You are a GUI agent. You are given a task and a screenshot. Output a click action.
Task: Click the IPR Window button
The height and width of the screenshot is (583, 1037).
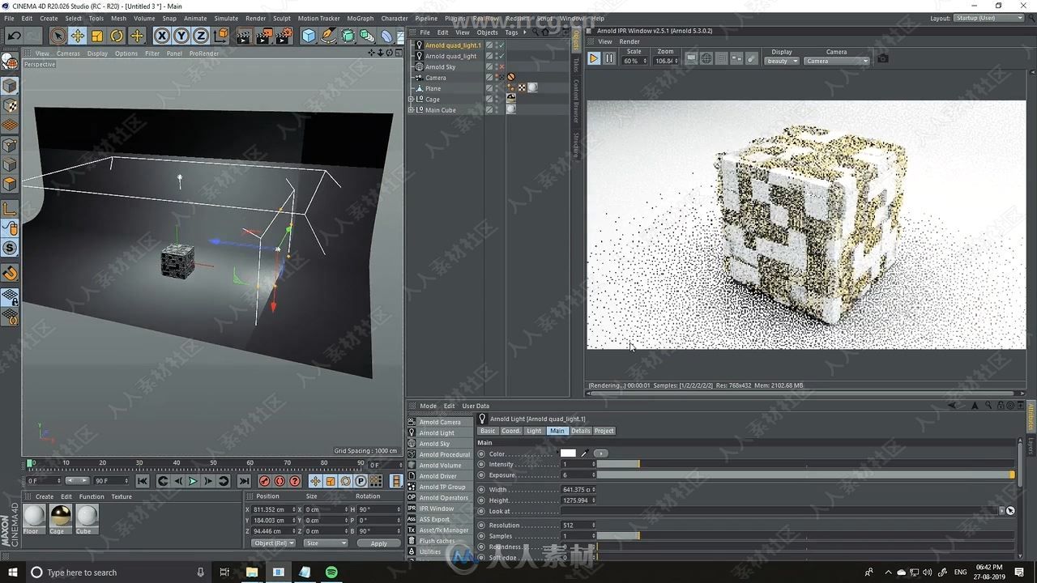[440, 509]
